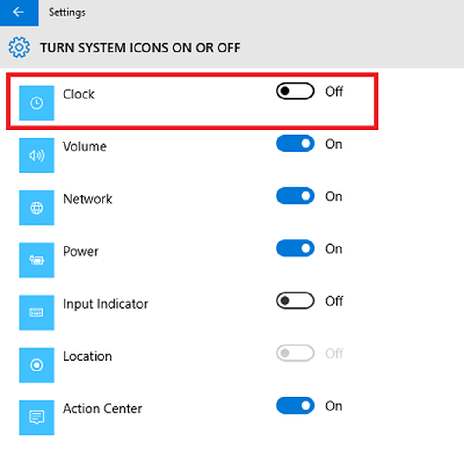Turn on the Clock system icon
Viewport: 464px width, 449px height.
coord(295,91)
